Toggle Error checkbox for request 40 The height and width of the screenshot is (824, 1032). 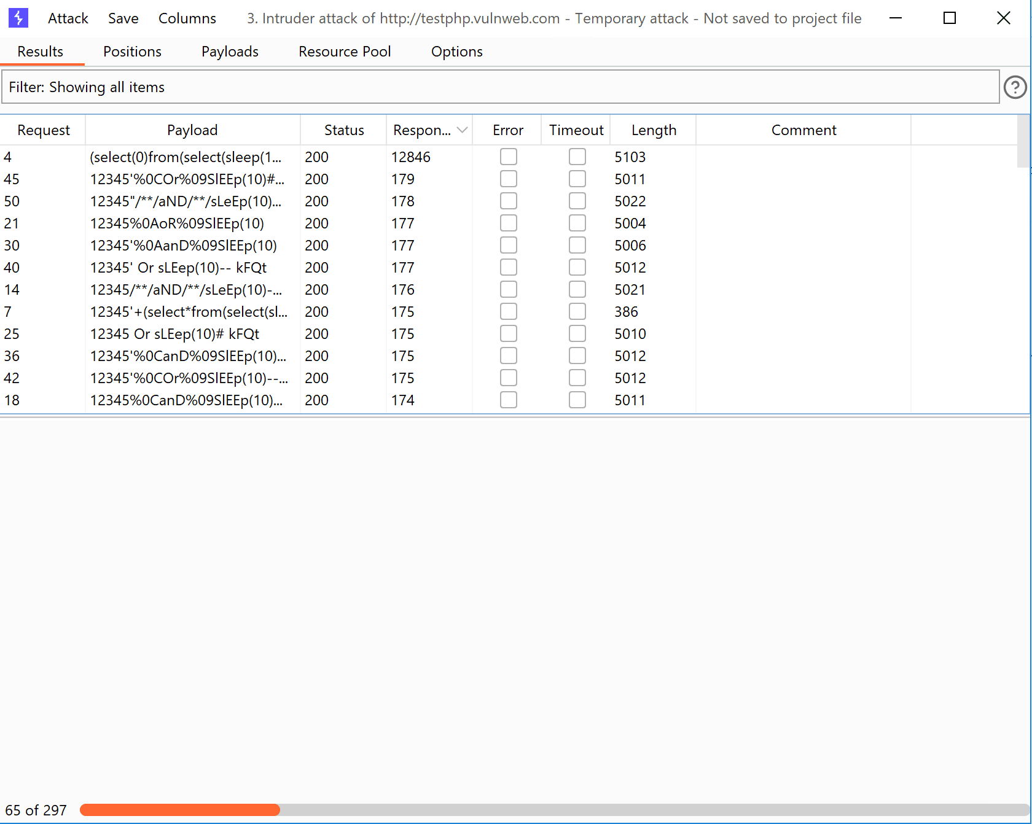point(509,268)
